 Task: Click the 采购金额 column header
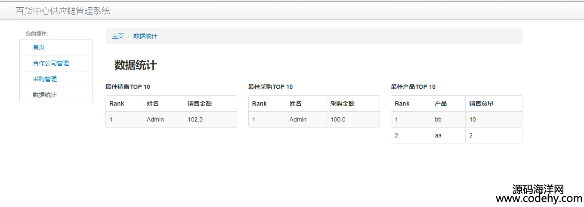coord(343,103)
